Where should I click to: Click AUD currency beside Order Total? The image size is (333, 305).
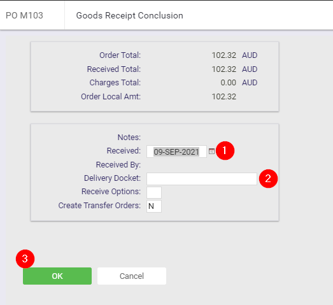pyautogui.click(x=250, y=55)
